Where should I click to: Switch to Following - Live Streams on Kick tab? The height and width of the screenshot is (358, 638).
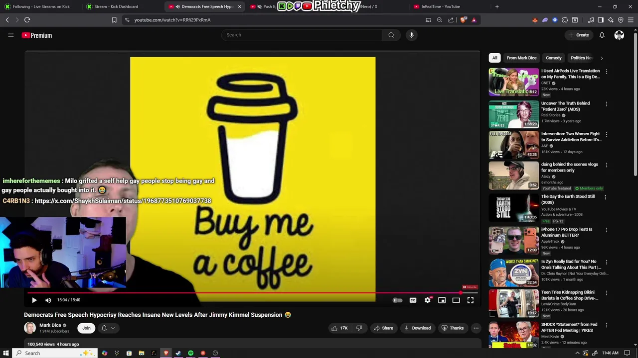click(41, 6)
